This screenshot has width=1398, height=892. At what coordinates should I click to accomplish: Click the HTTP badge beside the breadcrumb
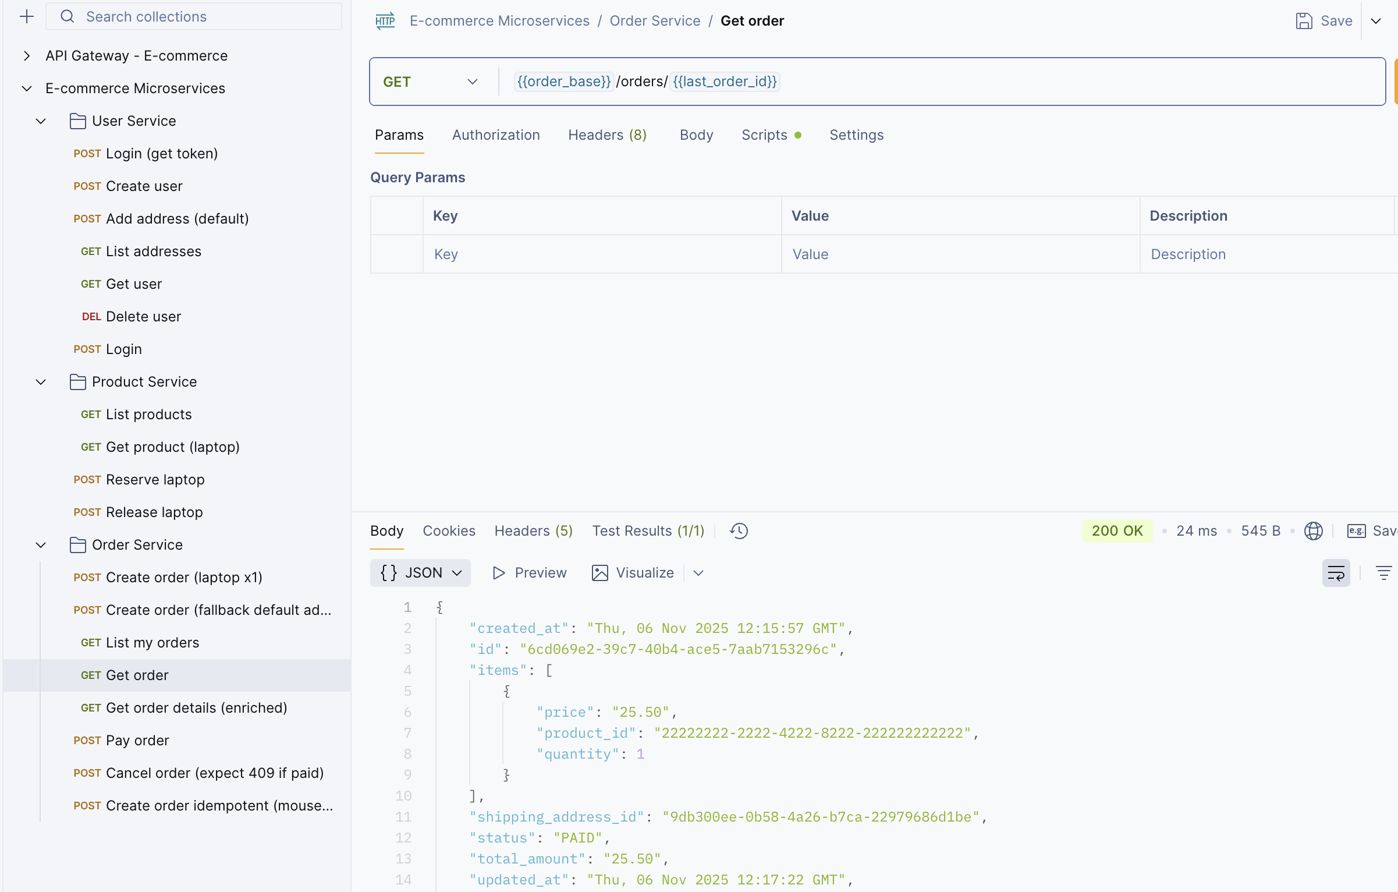point(385,20)
